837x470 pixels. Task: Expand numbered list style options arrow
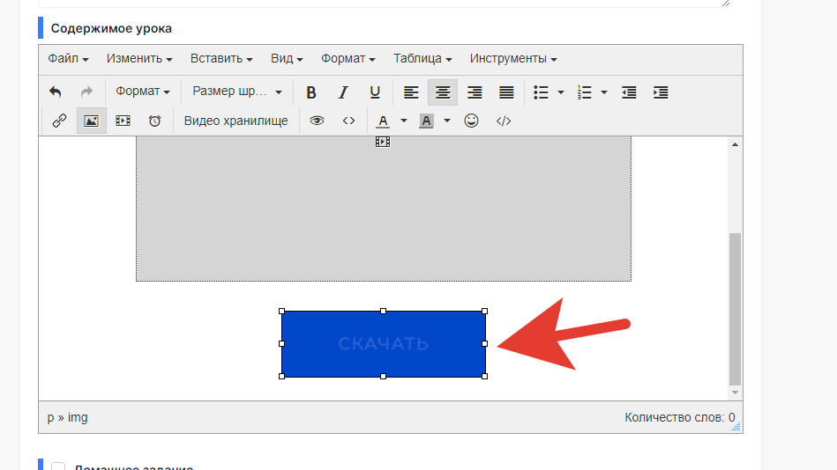[x=604, y=92]
